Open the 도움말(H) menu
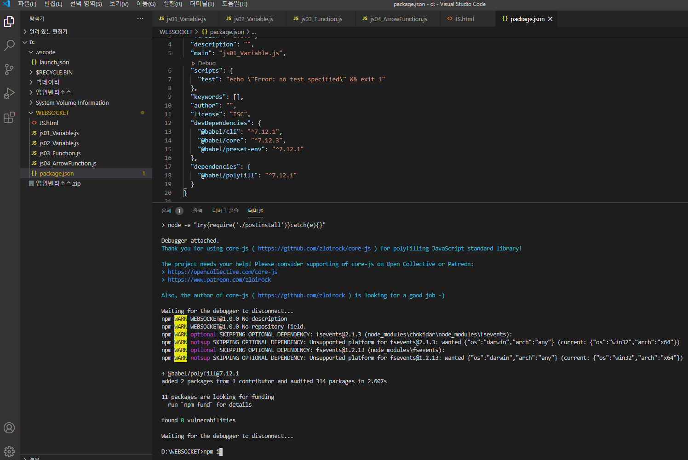This screenshot has width=688, height=460. [x=235, y=4]
